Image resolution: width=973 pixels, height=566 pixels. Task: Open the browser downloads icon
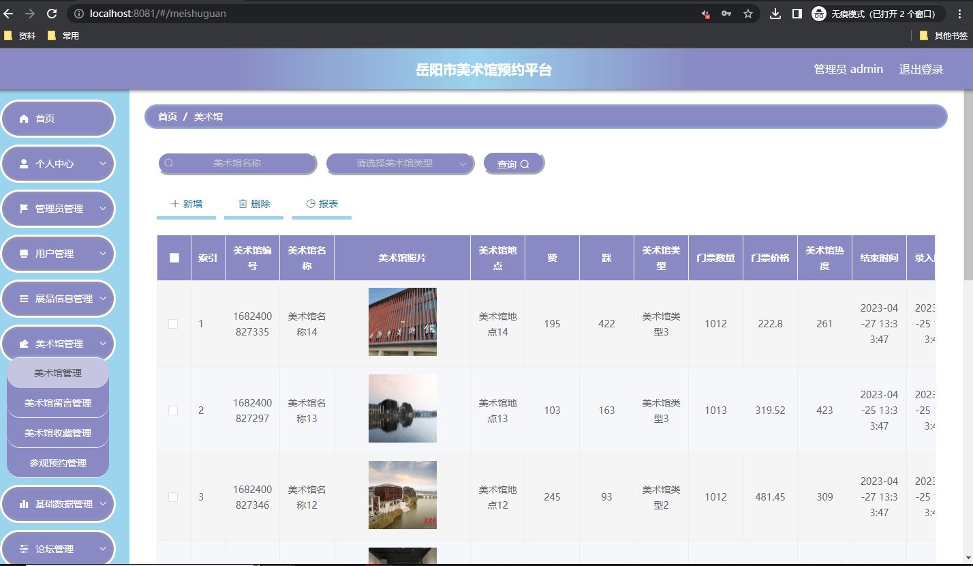[x=775, y=14]
